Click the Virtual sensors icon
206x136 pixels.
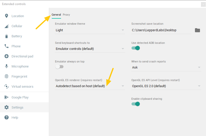point(7,86)
